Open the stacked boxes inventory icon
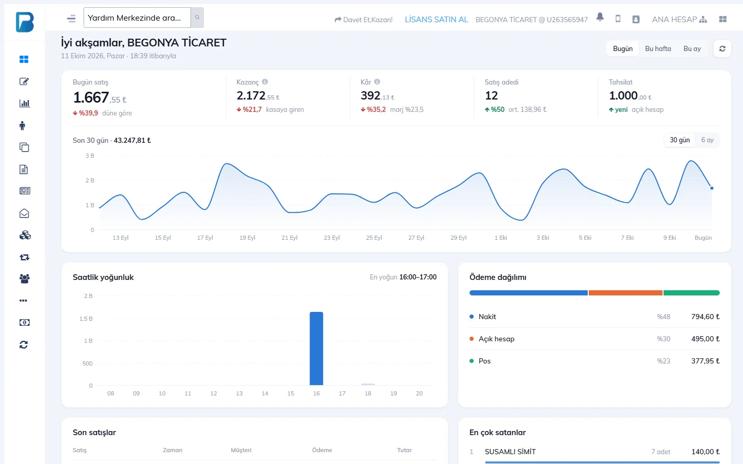Screen dimensions: 743x464 pyautogui.click(x=25, y=235)
